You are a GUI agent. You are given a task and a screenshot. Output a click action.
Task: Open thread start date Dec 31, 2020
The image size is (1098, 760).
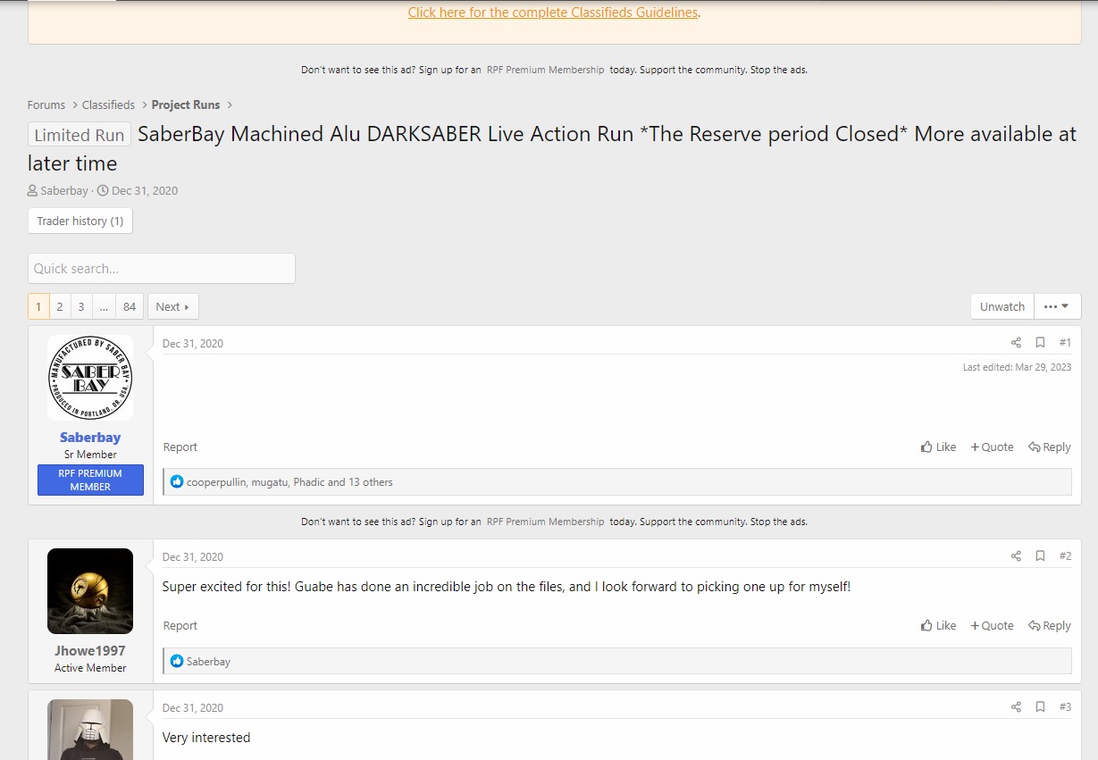click(145, 191)
